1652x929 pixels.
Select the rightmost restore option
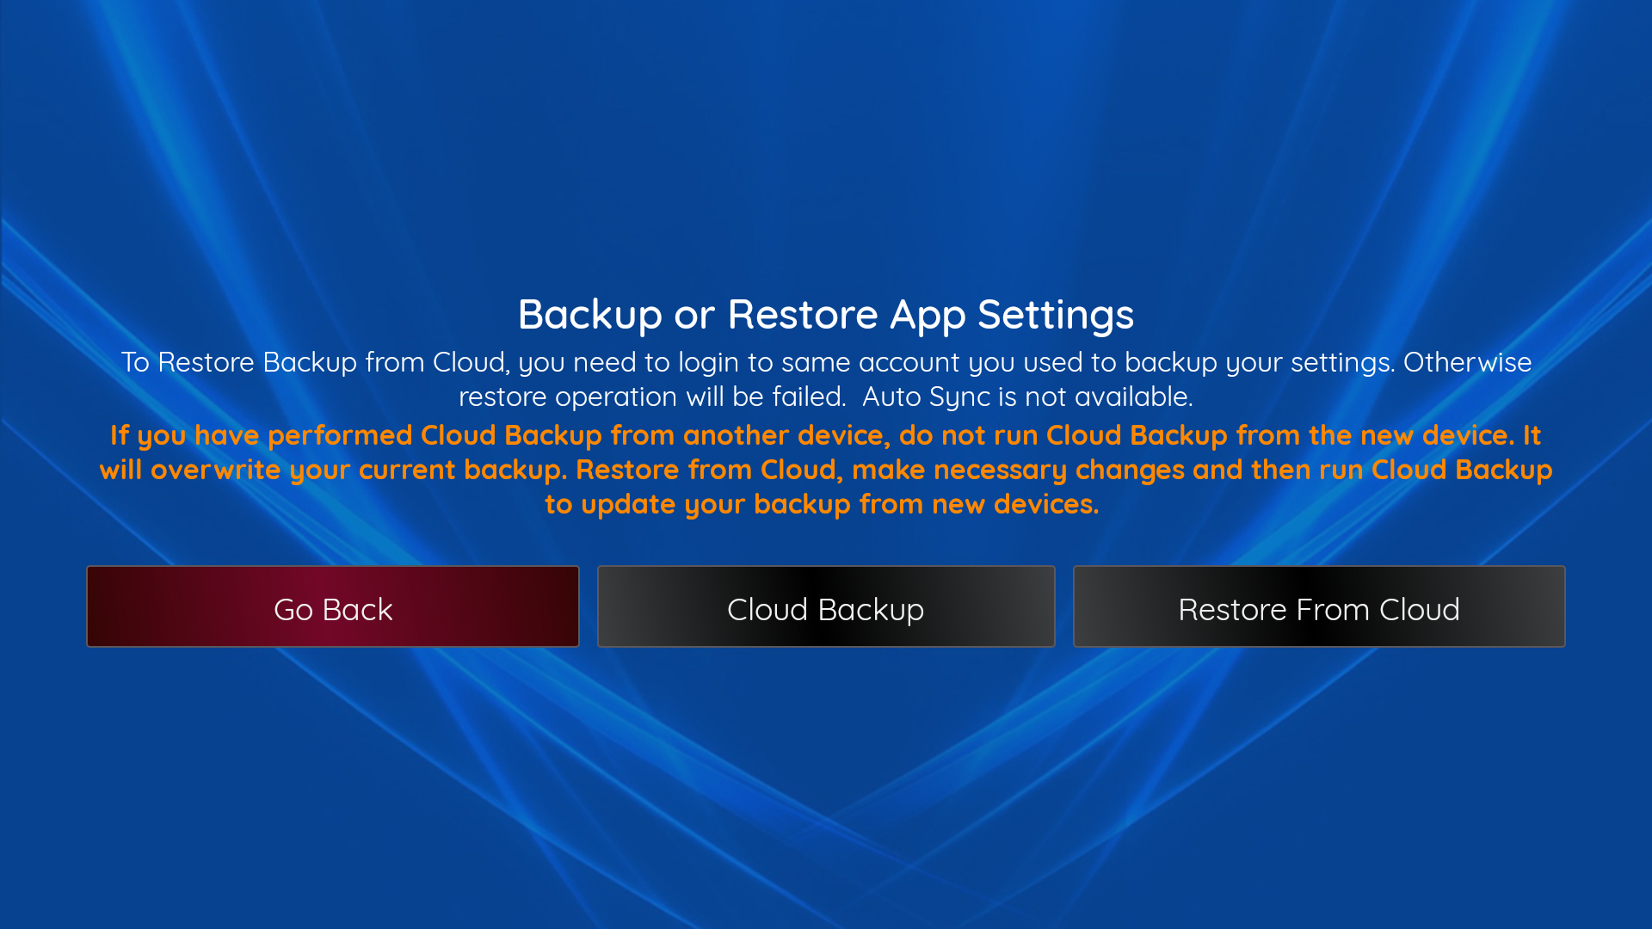coord(1318,606)
